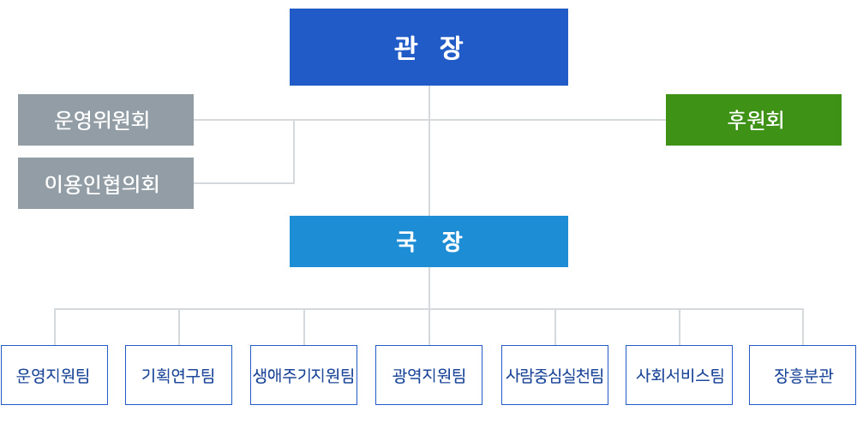
Task: Click the vertical line directly below 국장
Action: click(429, 287)
